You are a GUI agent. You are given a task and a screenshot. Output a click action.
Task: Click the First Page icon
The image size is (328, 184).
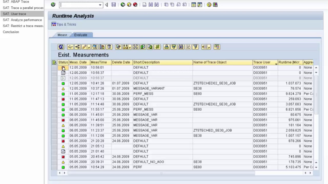[x=166, y=5]
